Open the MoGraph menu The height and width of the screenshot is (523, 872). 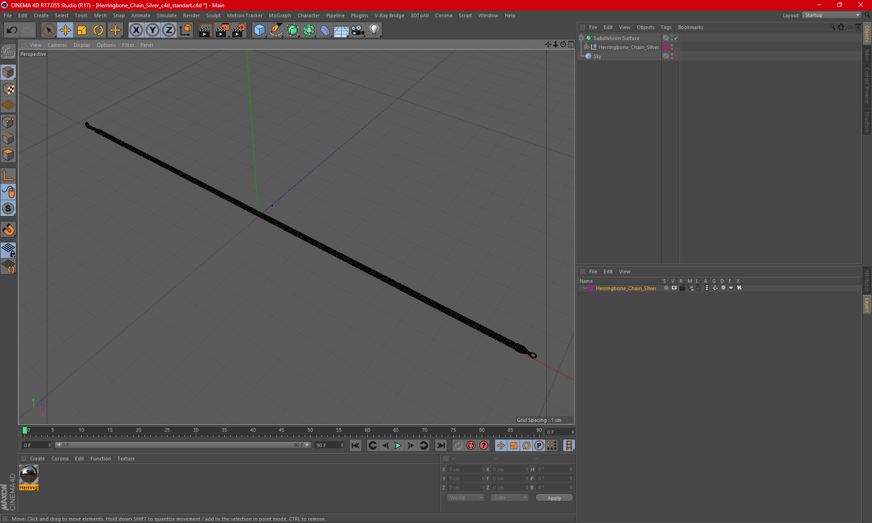(279, 15)
